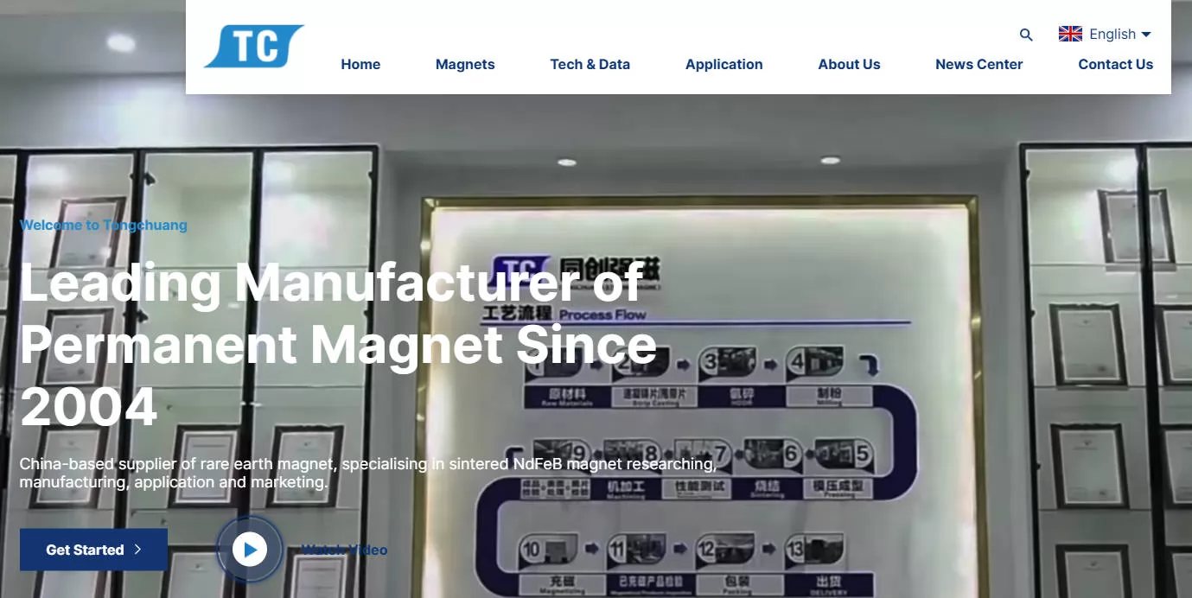Click the supplier description paragraph text
This screenshot has height=598, width=1192.
pyautogui.click(x=369, y=473)
